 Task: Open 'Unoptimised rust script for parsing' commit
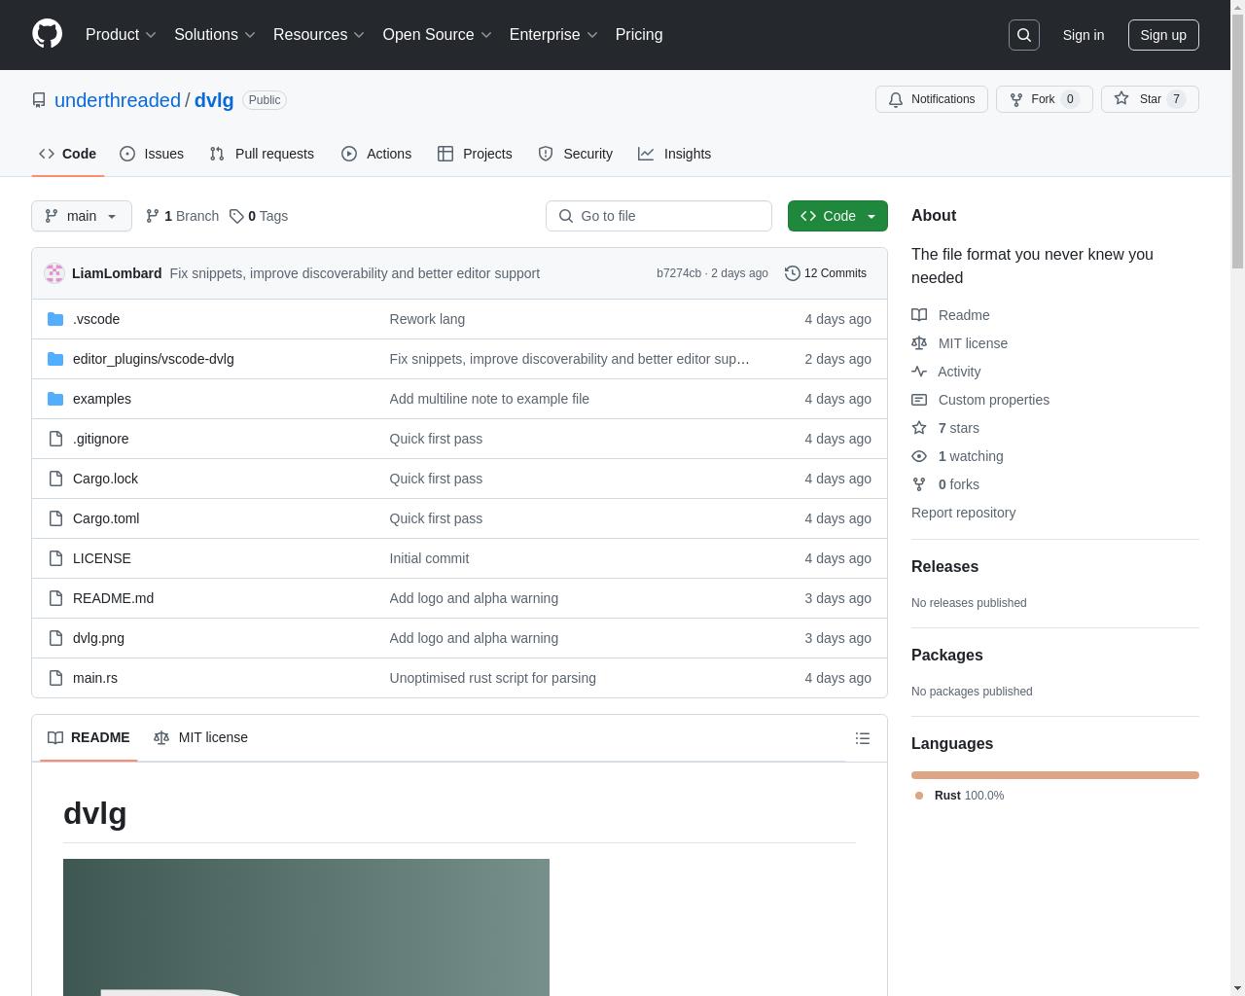492,678
